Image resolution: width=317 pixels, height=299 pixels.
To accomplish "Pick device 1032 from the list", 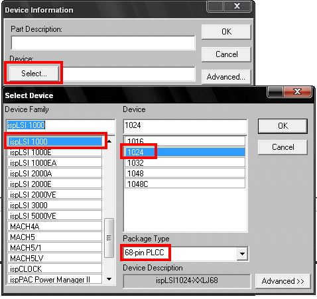I will pyautogui.click(x=185, y=163).
